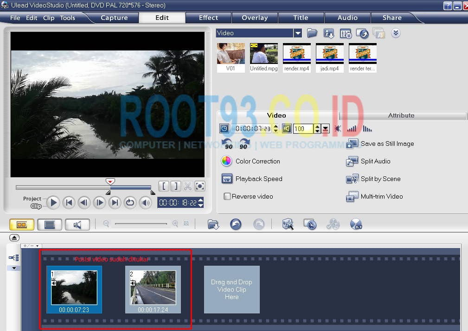This screenshot has width=468, height=331.
Task: Switch to Storyboard view
Action: [22, 225]
